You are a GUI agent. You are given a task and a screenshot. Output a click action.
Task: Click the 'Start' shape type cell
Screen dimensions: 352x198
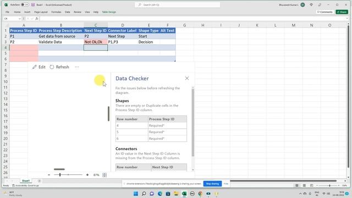149,36
